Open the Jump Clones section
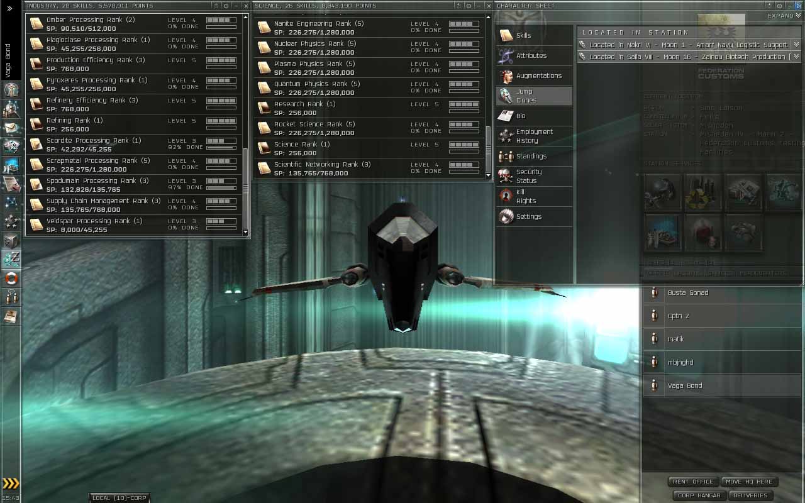Viewport: 805px width, 503px height. click(x=534, y=96)
